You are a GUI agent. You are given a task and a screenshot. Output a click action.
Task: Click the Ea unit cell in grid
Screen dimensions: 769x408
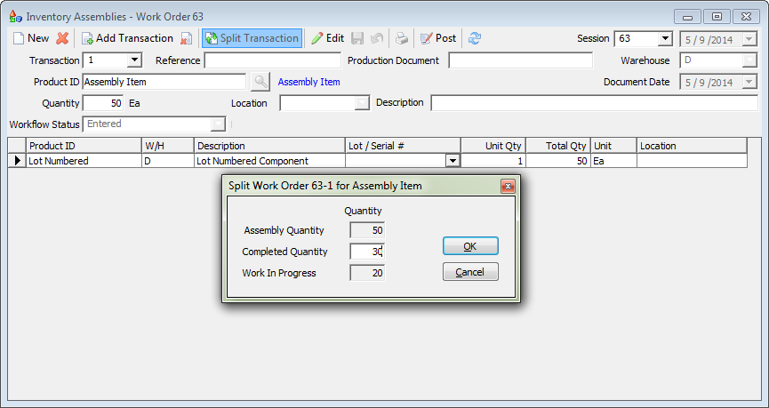(x=613, y=160)
